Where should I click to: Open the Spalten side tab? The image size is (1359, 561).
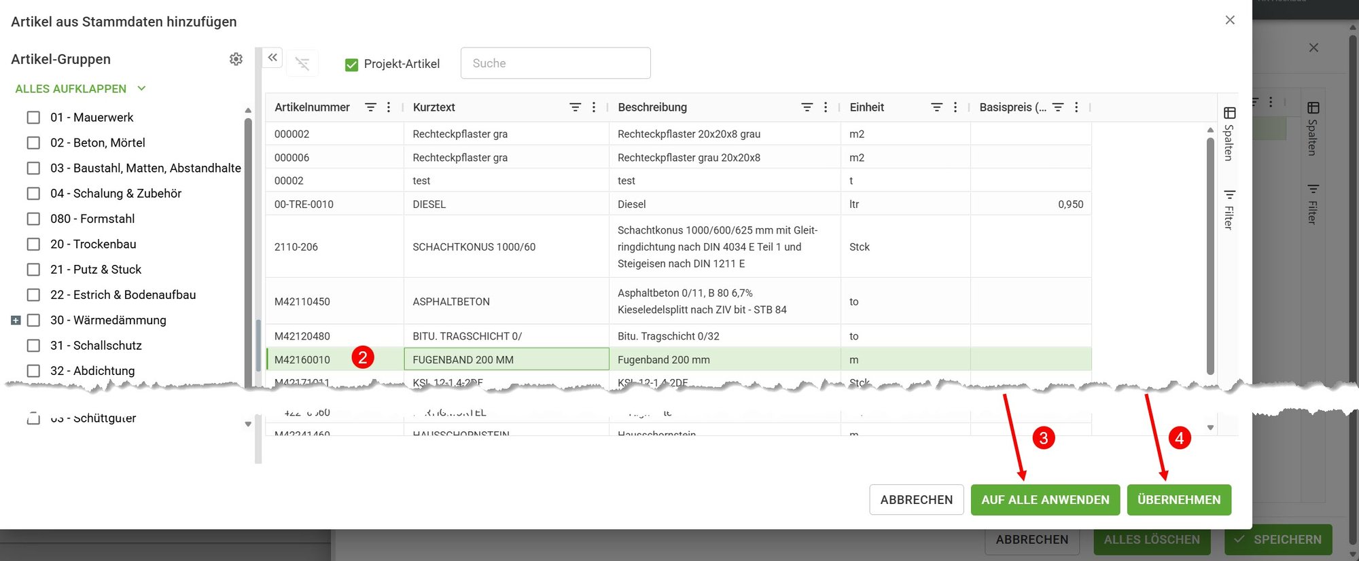[x=1229, y=133]
